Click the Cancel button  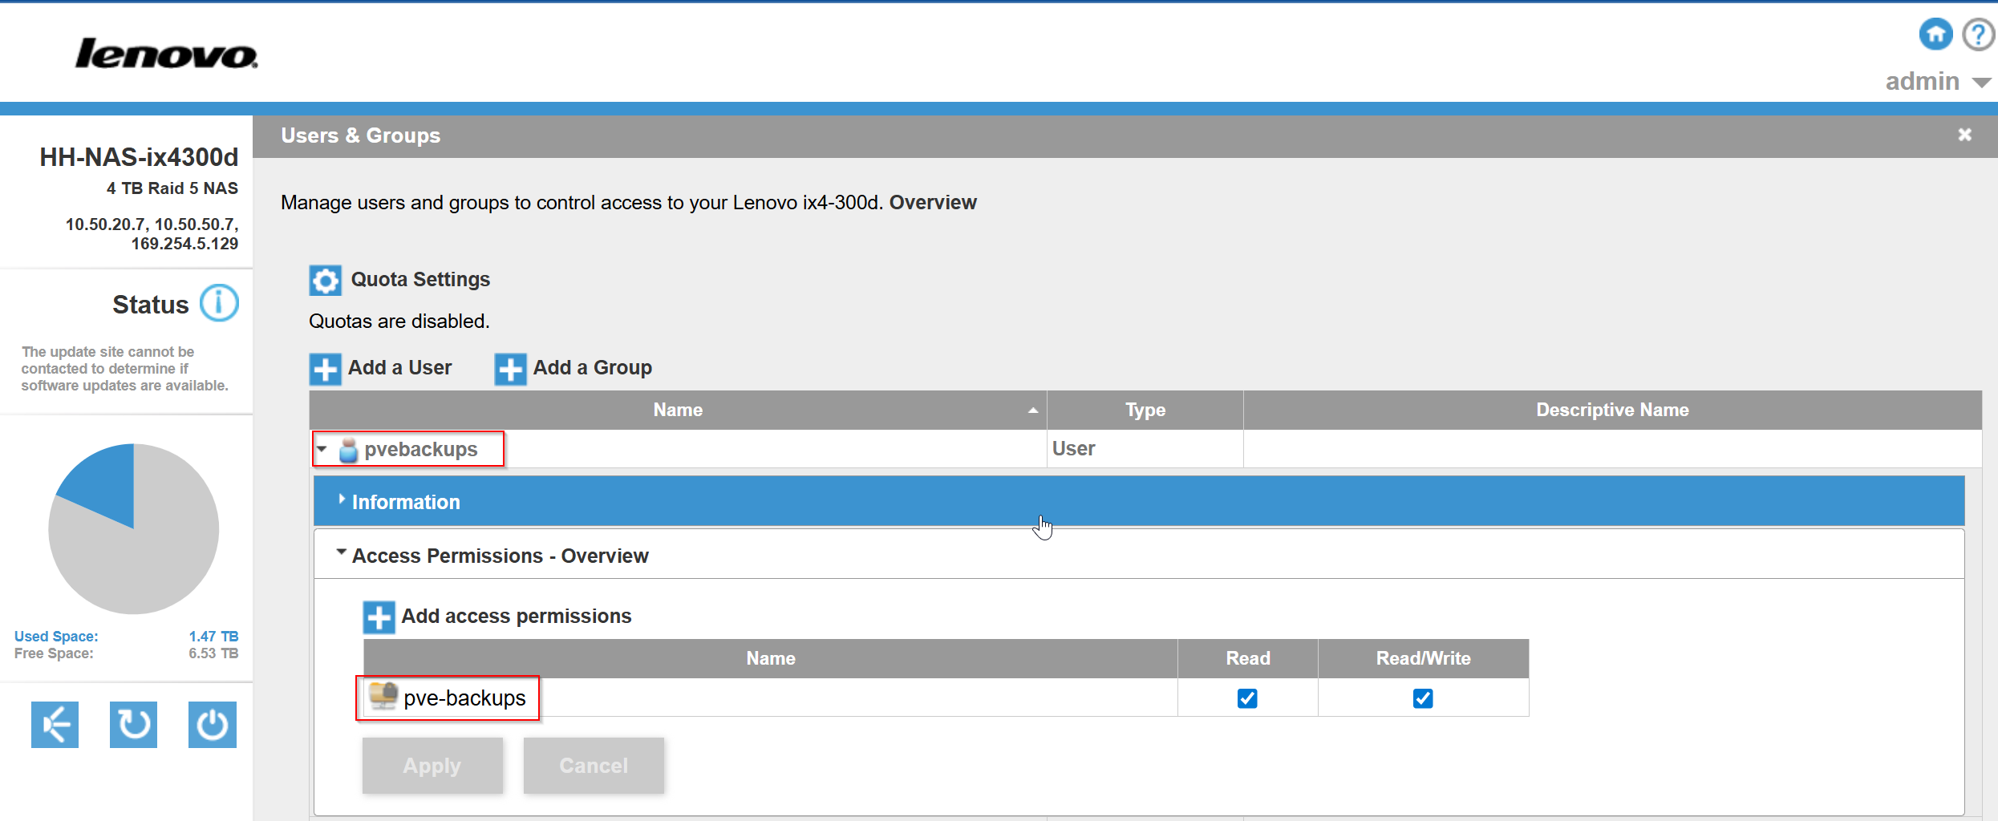(x=594, y=766)
